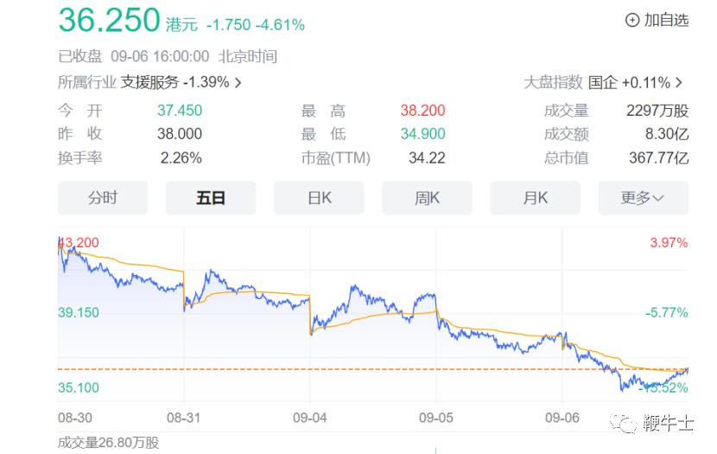The height and width of the screenshot is (454, 717).
Task: Select the 五日 chart tab
Action: (211, 198)
